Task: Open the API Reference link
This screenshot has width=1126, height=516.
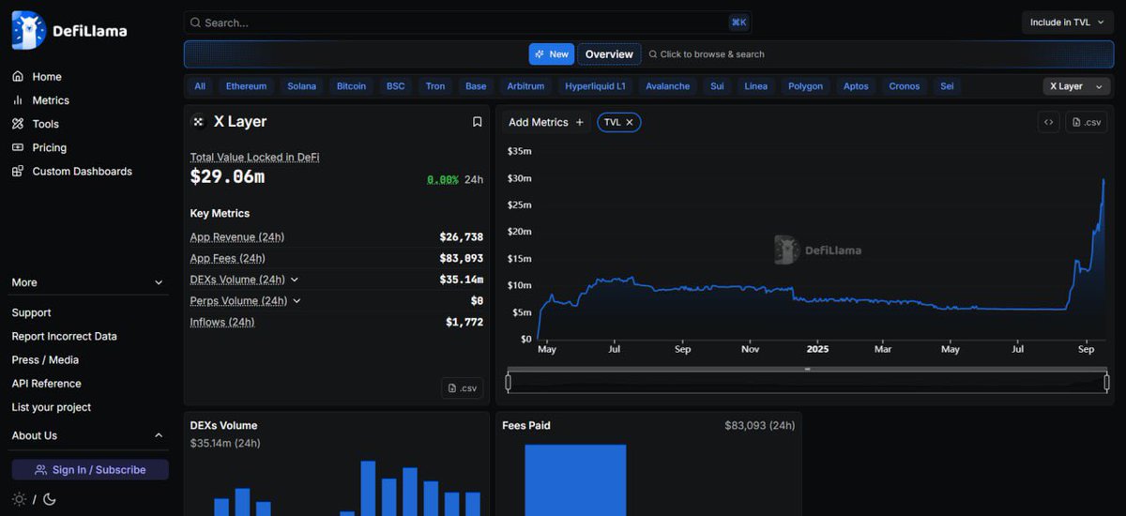Action: tap(46, 384)
